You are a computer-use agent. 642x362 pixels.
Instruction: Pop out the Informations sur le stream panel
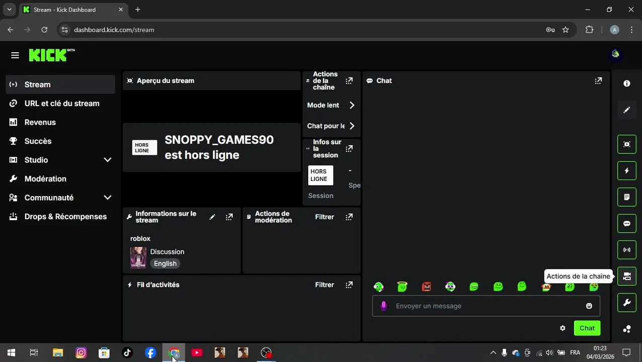pyautogui.click(x=229, y=217)
